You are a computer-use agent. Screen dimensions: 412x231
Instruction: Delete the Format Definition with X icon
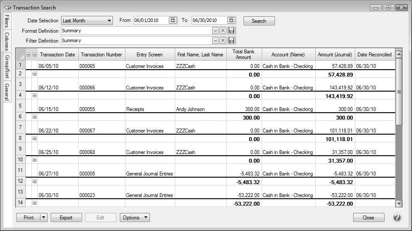pyautogui.click(x=223, y=31)
